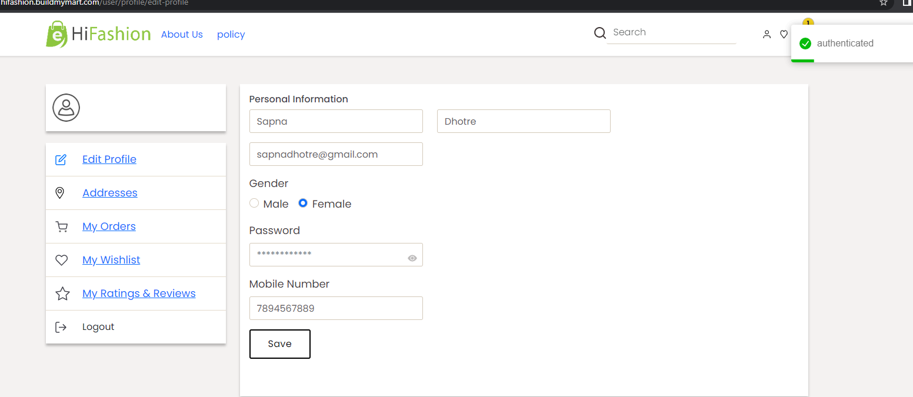The width and height of the screenshot is (913, 397).
Task: Click the Mobile Number label
Action: (x=289, y=284)
